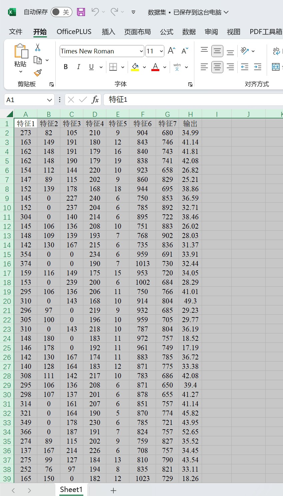Open the undo history dropdown
This screenshot has width=283, height=496.
click(x=103, y=12)
